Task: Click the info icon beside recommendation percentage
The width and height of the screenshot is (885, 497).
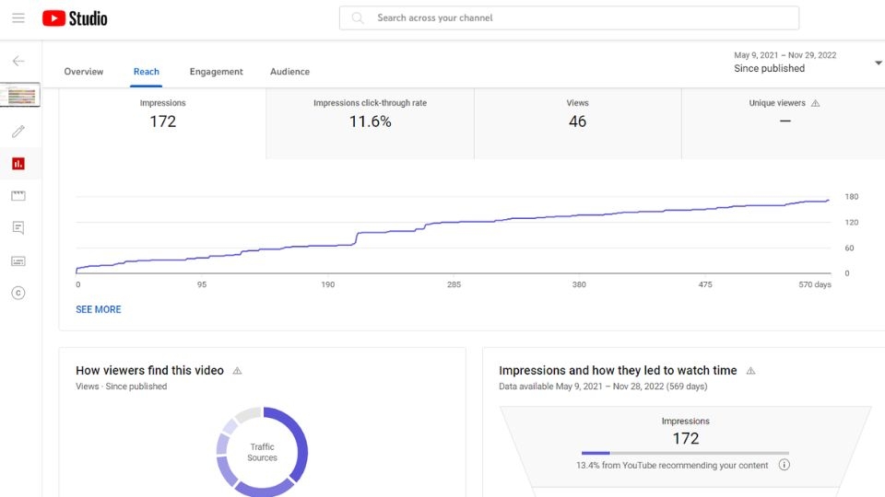Action: click(785, 465)
